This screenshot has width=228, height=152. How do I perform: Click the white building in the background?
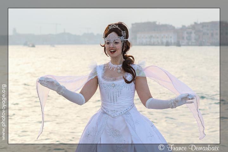tap(156, 38)
